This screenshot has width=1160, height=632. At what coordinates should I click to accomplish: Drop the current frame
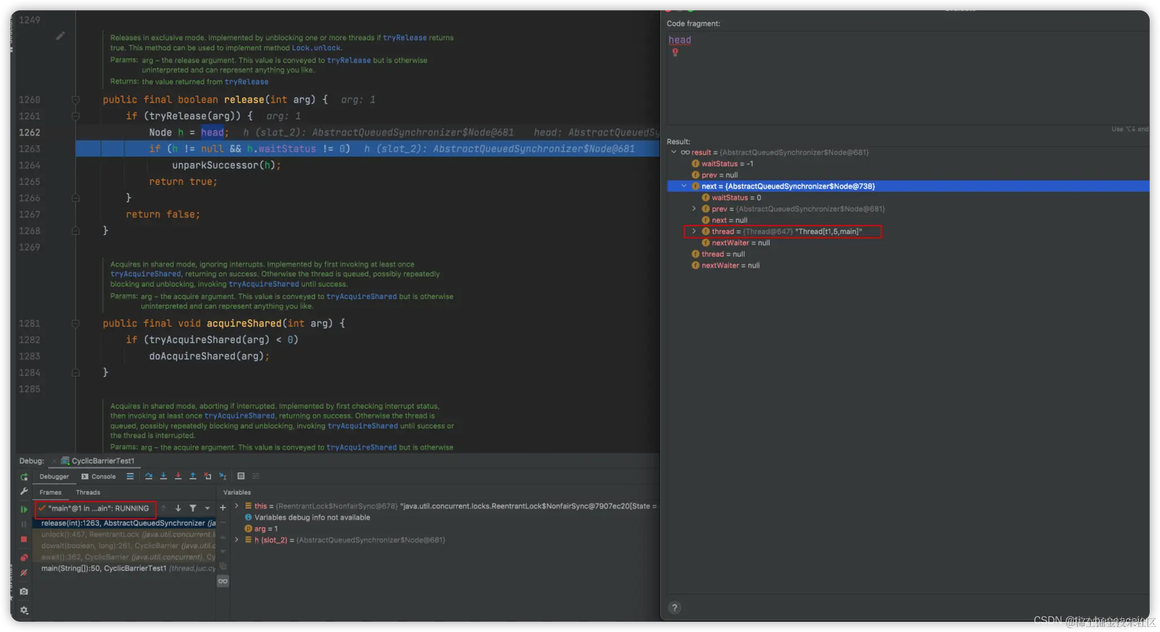pyautogui.click(x=208, y=477)
